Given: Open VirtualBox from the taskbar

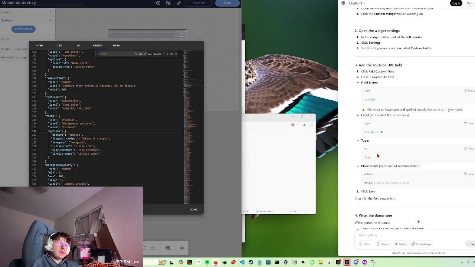Looking at the screenshot, I should (x=286, y=262).
